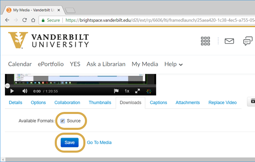Screen dimensions: 255x162
Task: Open the chat bubble subscription alerts icon
Action: pos(248,41)
